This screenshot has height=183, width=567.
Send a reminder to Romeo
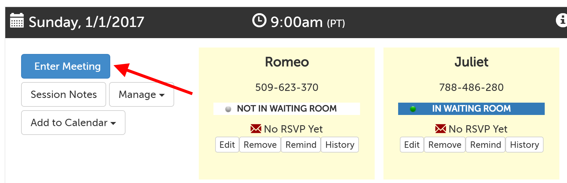(301, 145)
